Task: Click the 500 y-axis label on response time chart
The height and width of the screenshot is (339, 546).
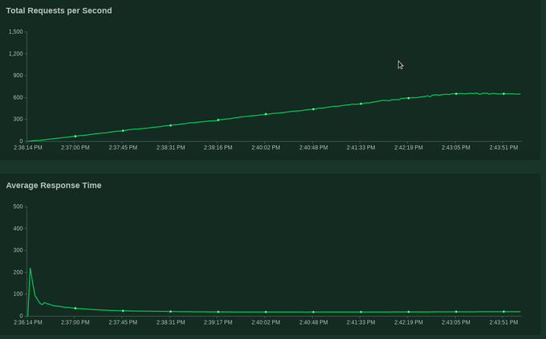Action: pyautogui.click(x=18, y=206)
